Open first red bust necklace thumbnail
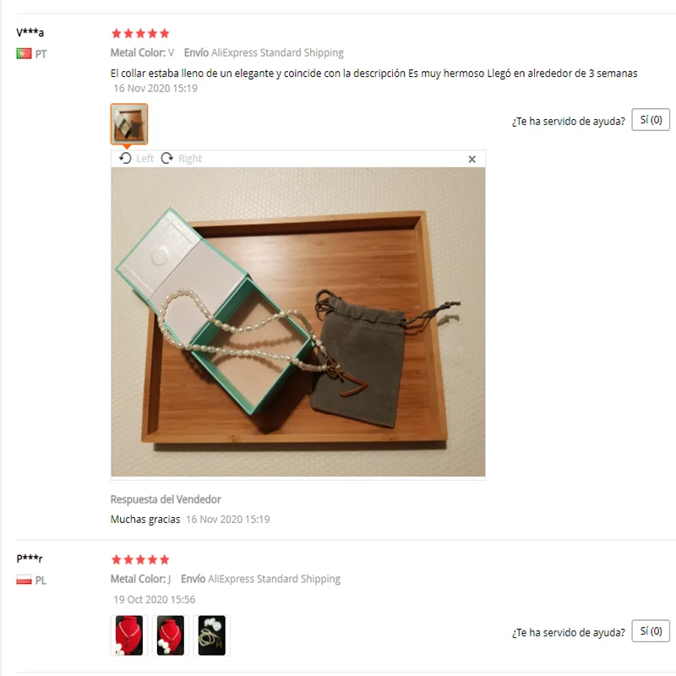 tap(129, 635)
